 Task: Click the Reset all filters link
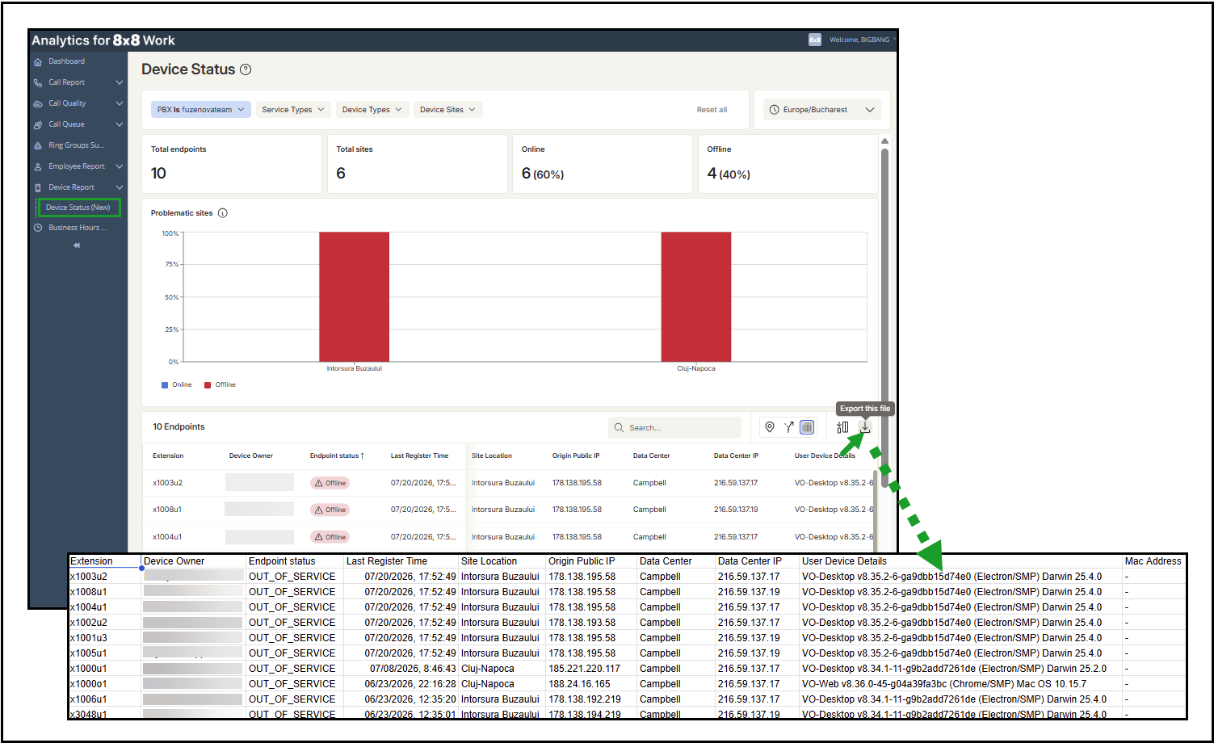[x=712, y=110]
